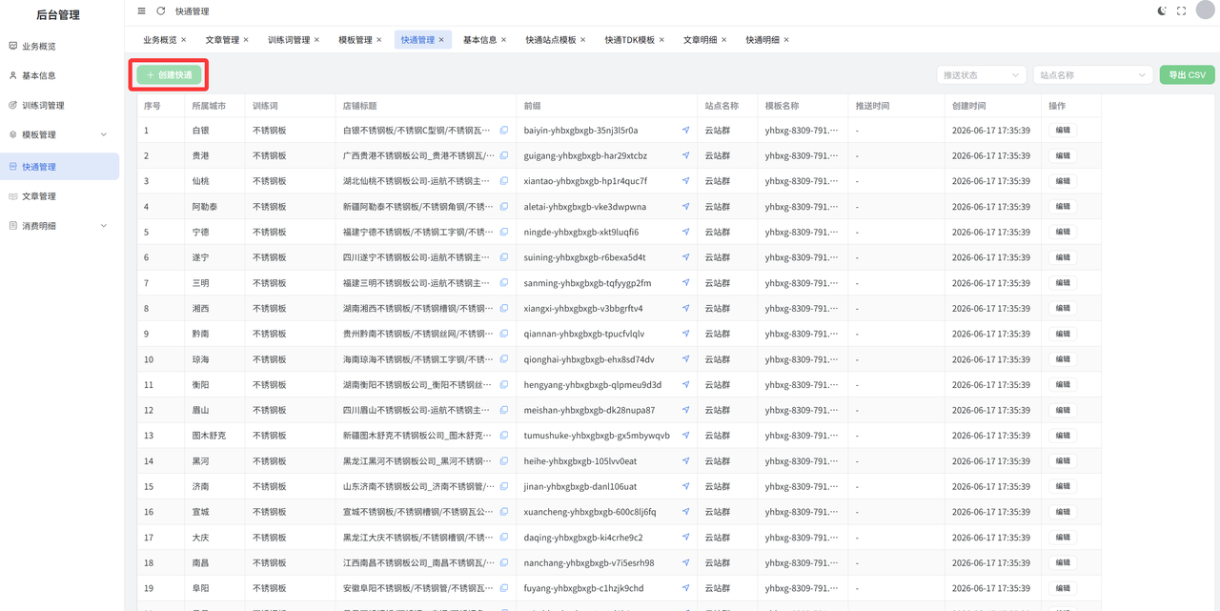Copy the shop title in the 贵港 row
1220x611 pixels.
click(x=504, y=155)
